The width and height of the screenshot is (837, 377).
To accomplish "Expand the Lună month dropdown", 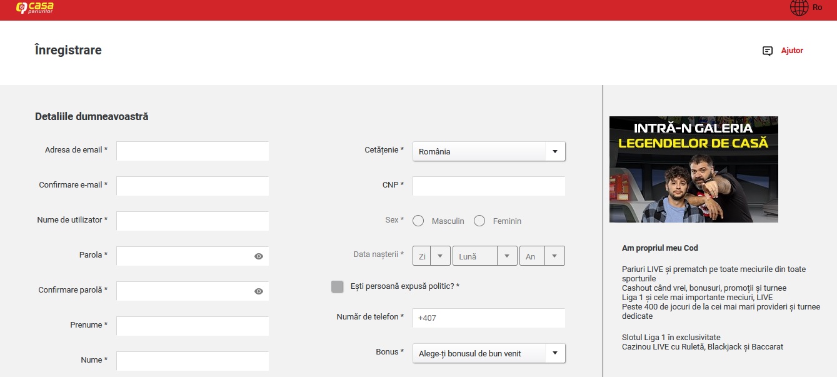I will tap(485, 256).
